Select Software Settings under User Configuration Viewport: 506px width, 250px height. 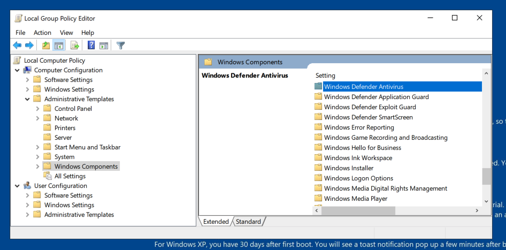pos(68,195)
